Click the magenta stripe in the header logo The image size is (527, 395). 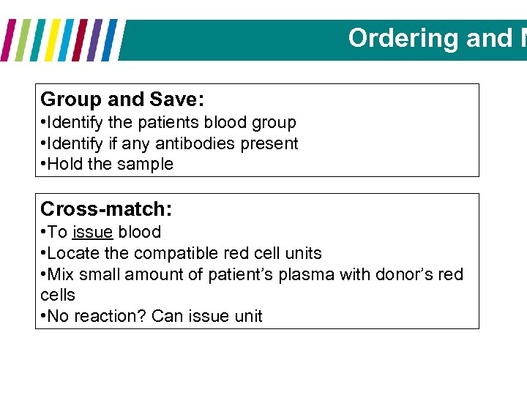tap(10, 39)
